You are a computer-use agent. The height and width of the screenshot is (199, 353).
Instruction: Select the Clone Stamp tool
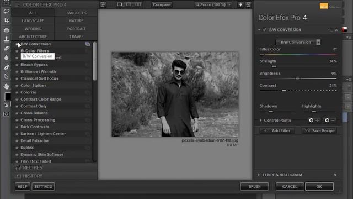click(x=6, y=39)
